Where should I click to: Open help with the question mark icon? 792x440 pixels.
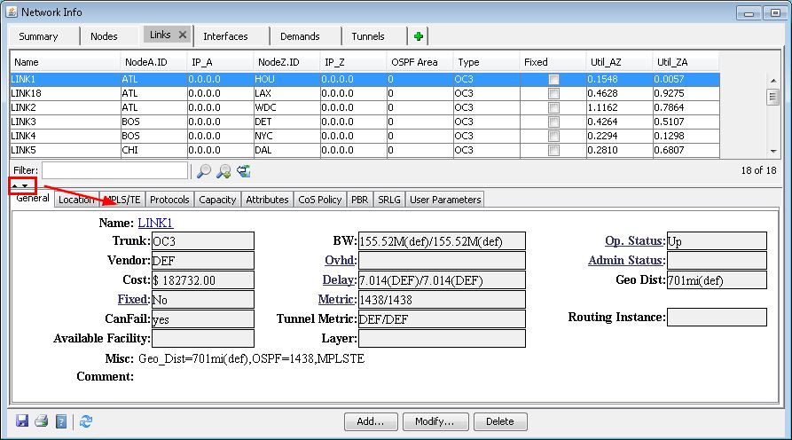(x=61, y=421)
